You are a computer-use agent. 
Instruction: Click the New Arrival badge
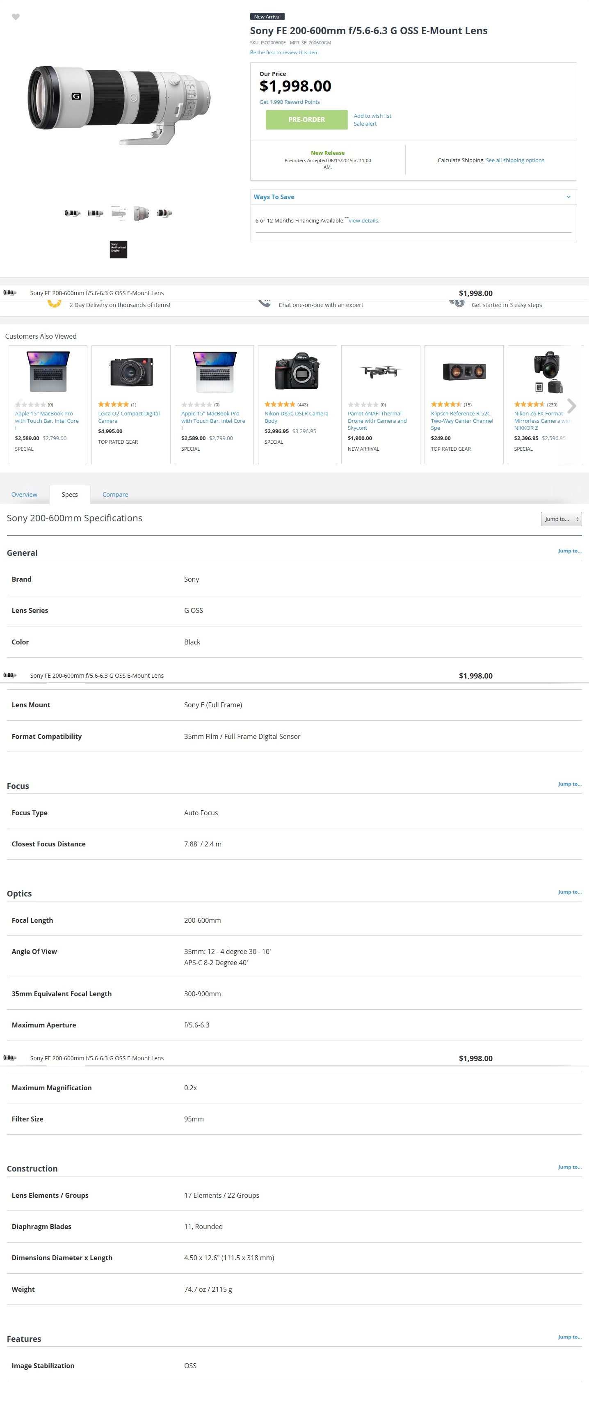pyautogui.click(x=267, y=16)
